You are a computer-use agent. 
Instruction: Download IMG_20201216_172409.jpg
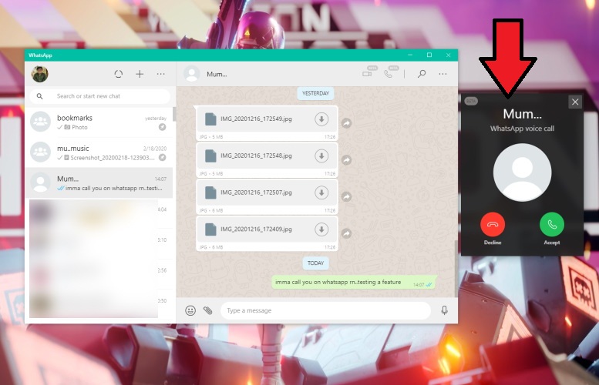tap(321, 229)
